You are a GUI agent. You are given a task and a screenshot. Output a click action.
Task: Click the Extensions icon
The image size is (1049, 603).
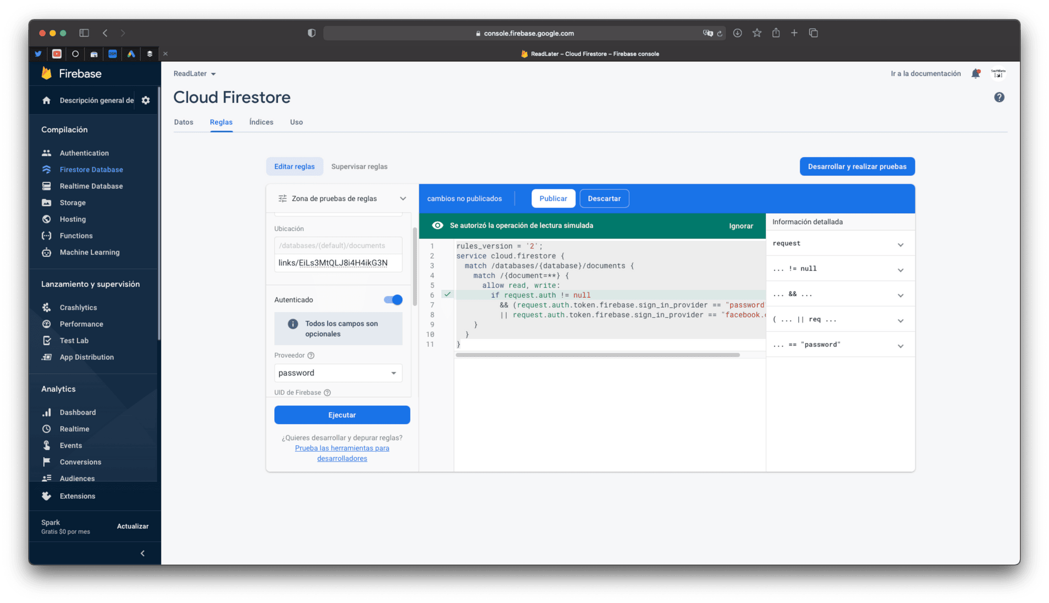(x=47, y=496)
